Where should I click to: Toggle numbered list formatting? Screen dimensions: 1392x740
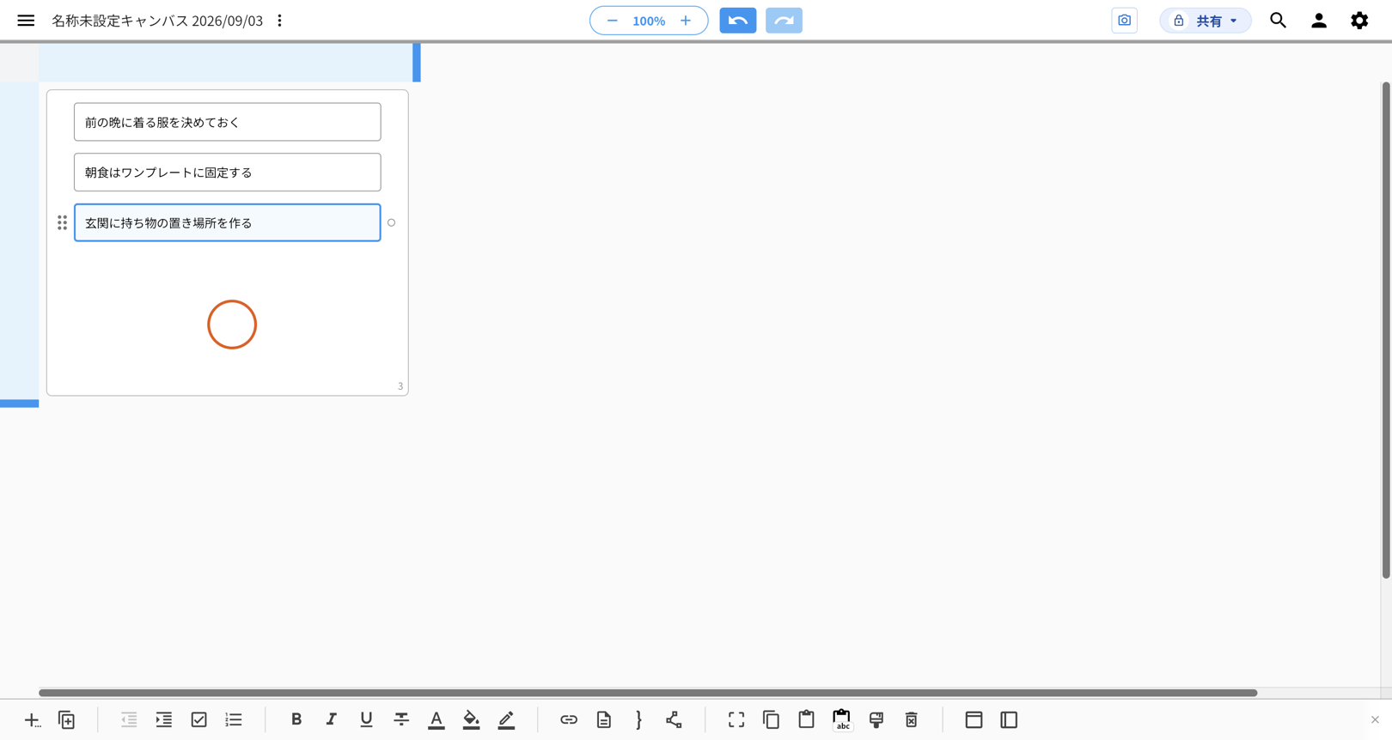(234, 720)
